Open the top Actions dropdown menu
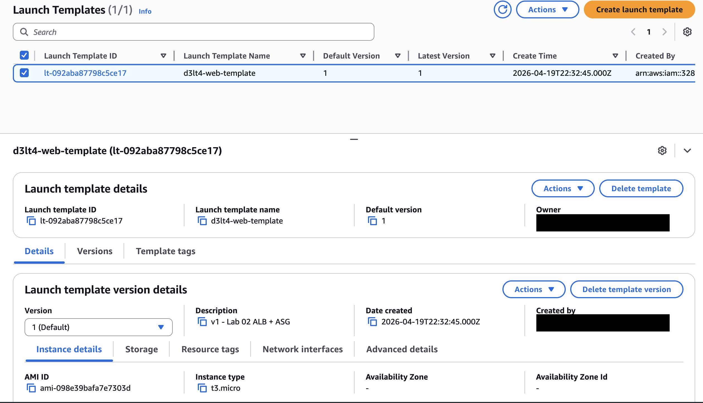Image resolution: width=703 pixels, height=403 pixels. tap(547, 10)
